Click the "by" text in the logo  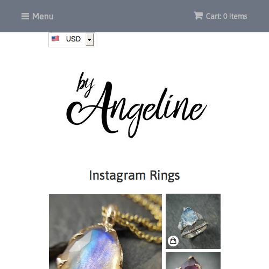[x=86, y=84]
